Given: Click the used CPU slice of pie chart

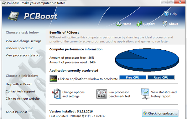Looking at the screenshot, I should [127, 55].
